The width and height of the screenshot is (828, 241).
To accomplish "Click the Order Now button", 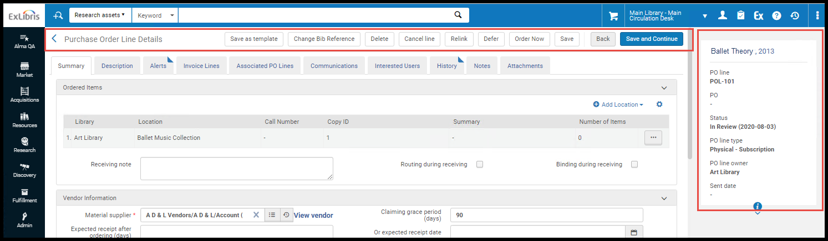I will click(529, 39).
